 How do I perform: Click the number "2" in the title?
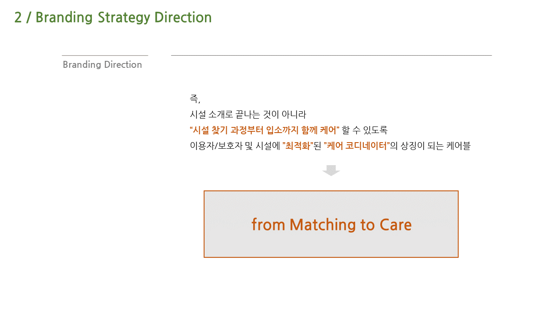18,17
